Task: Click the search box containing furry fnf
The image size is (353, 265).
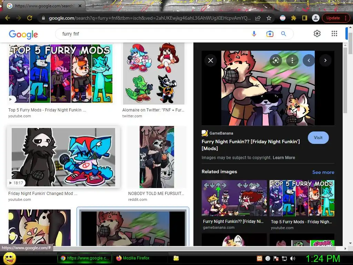Action: tap(153, 34)
